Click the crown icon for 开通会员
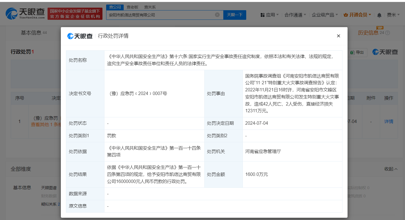This screenshot has width=405, height=220. [x=346, y=15]
